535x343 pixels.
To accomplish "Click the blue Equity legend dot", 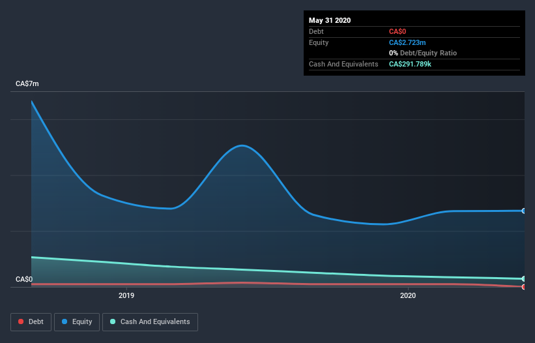I will point(65,321).
